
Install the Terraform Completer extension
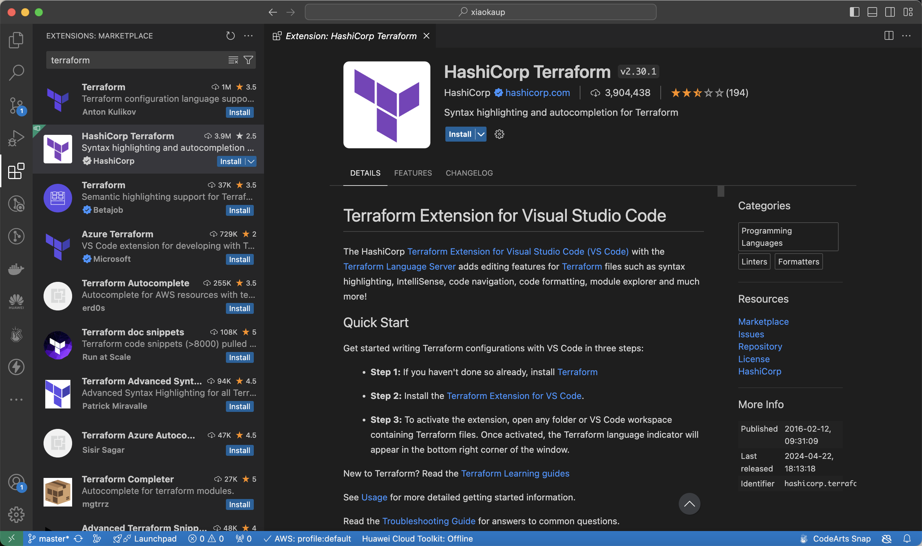pos(239,504)
